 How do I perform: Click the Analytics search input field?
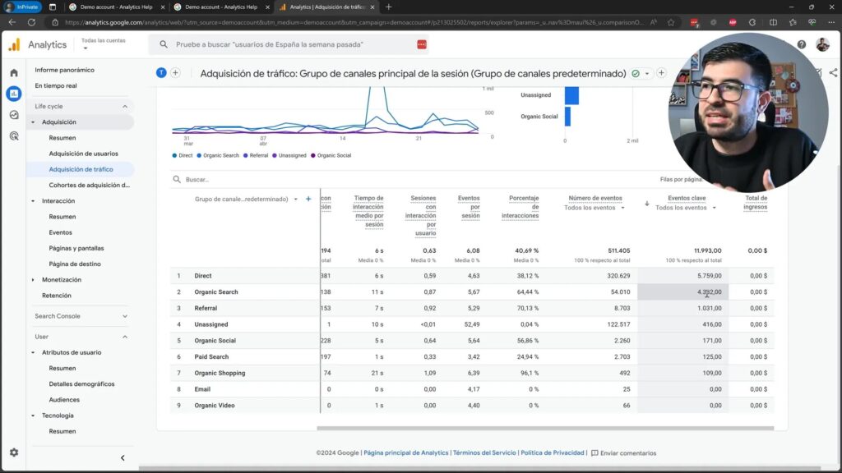290,44
